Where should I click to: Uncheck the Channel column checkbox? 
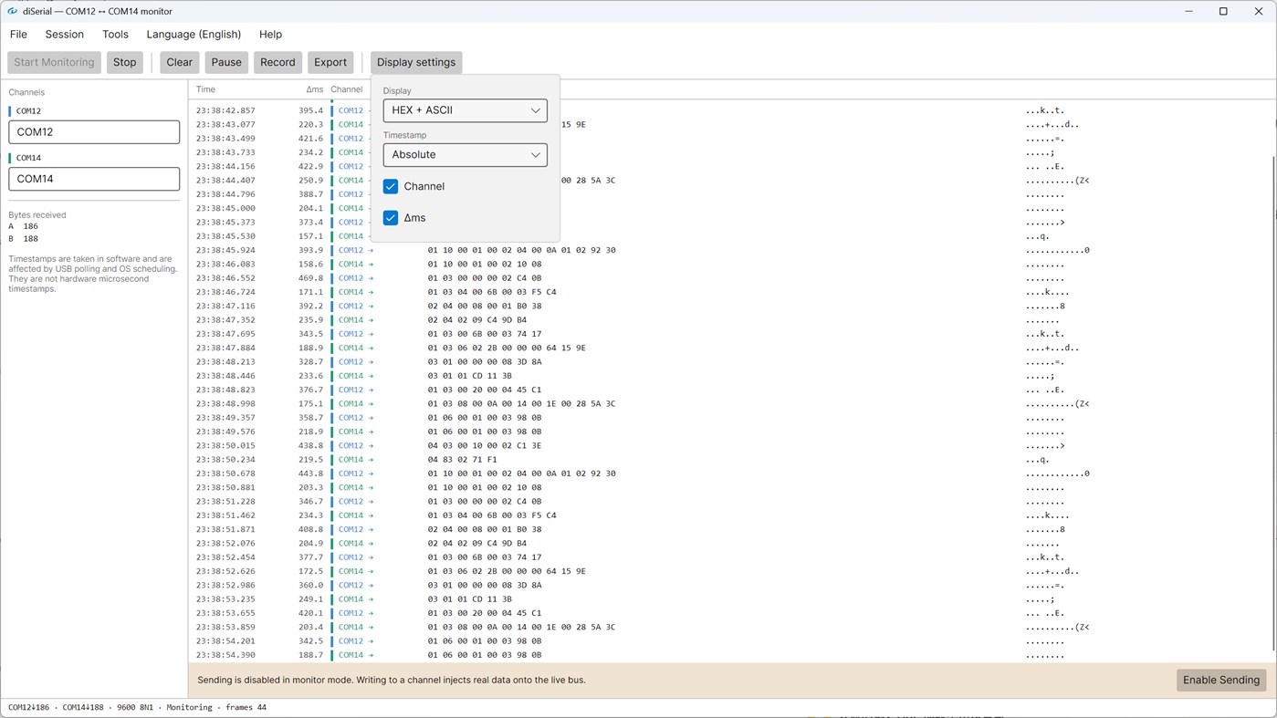[x=391, y=186]
